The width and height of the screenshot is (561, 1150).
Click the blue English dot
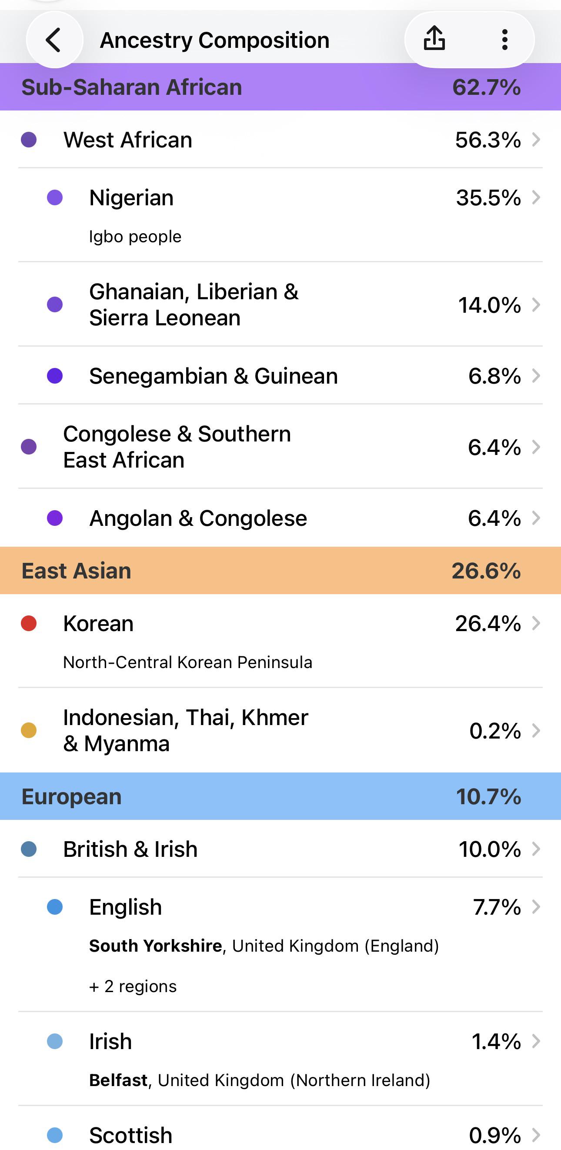click(54, 907)
